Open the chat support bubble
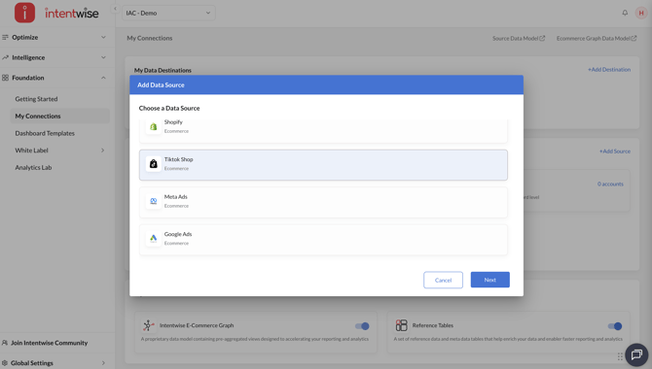Viewport: 652px width, 369px height. click(x=636, y=354)
